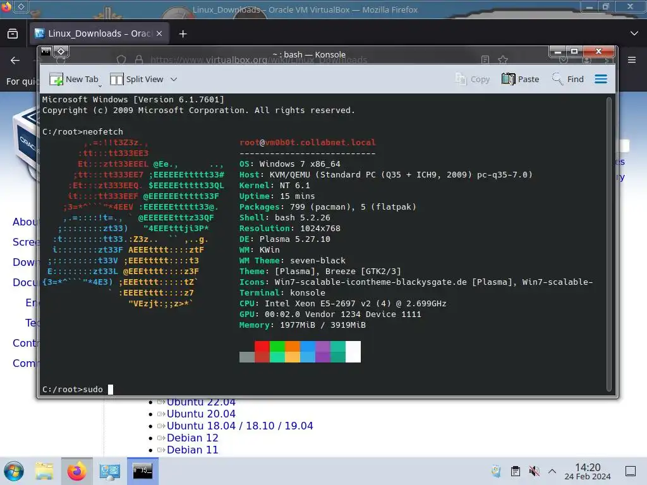Screen dimensions: 647x485
Task: Open the Debian 12 download link
Action: coord(192,438)
